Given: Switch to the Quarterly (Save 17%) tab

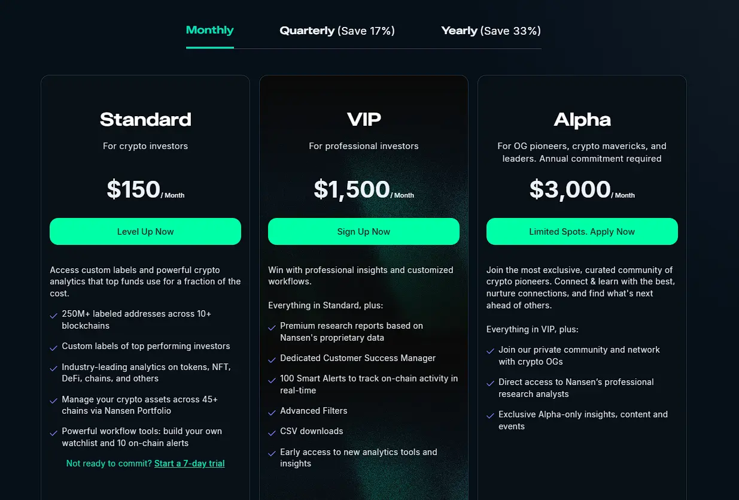Looking at the screenshot, I should [x=337, y=30].
